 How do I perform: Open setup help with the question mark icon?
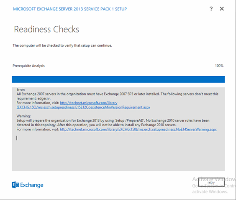coord(211,9)
